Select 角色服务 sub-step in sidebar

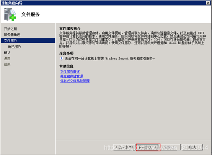pyautogui.click(x=14, y=47)
